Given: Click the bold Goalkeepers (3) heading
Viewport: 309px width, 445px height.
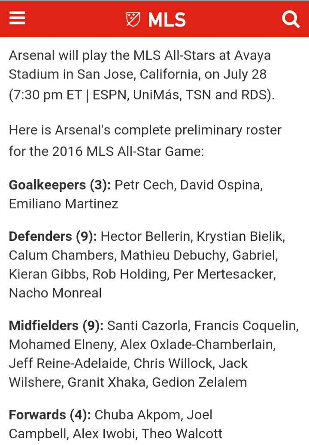Looking at the screenshot, I should 60,185.
